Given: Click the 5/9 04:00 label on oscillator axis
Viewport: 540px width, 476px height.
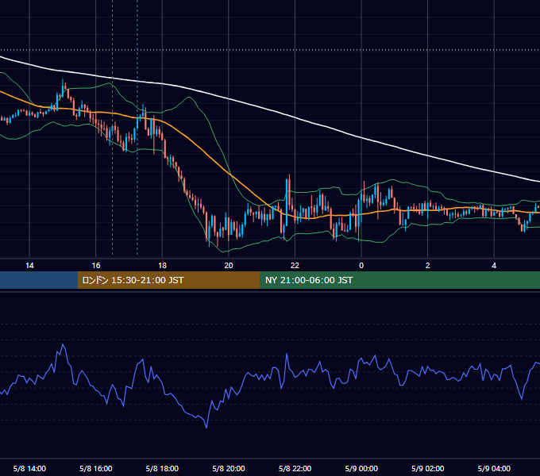Looking at the screenshot, I should tap(494, 468).
